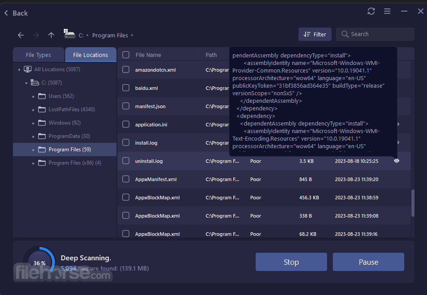Check the amazondotcn.xml checkbox
Viewport: 427px width, 295px height.
[126, 69]
